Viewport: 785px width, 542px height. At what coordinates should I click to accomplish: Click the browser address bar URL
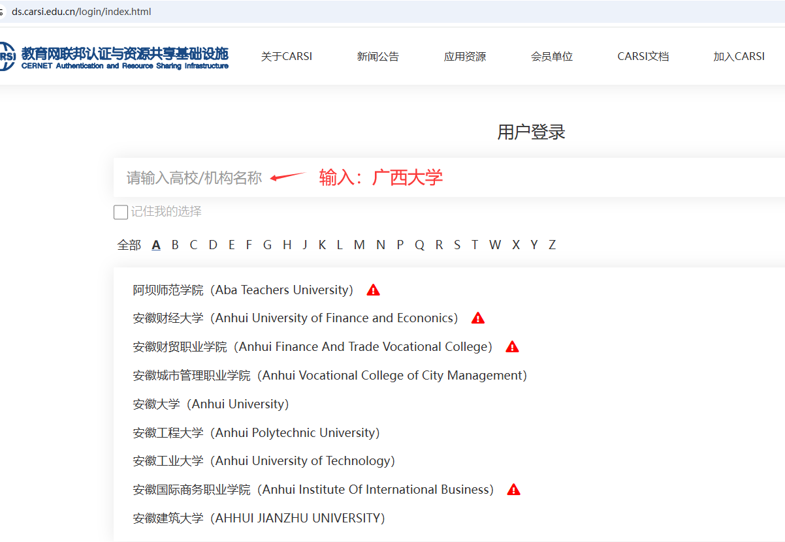82,12
